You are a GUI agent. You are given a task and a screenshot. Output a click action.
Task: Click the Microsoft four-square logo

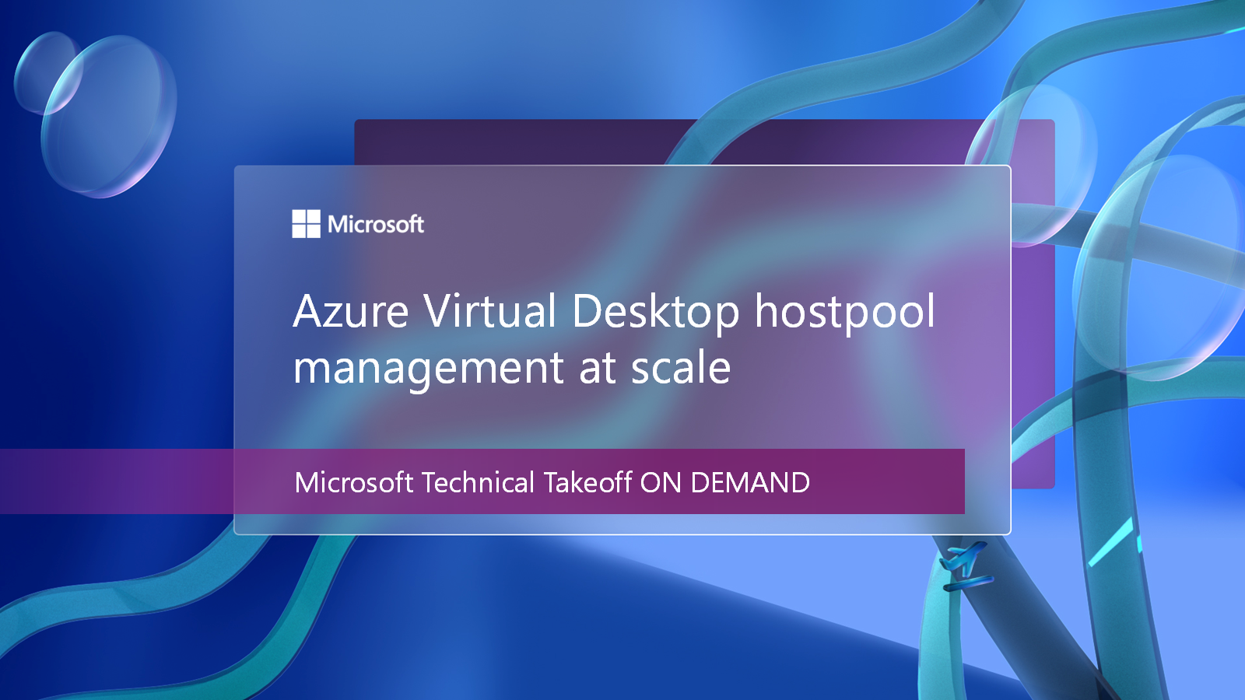pos(306,224)
